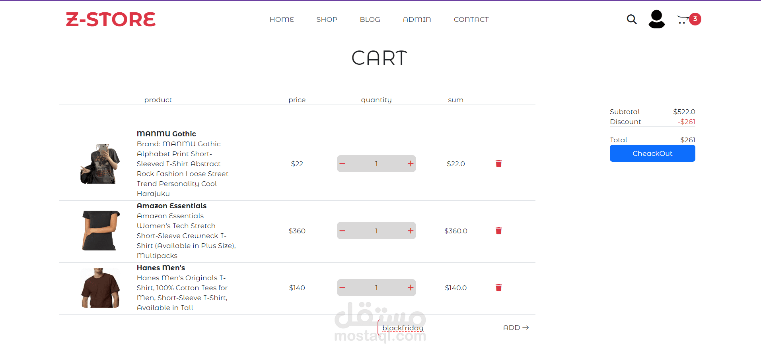
Task: Go to the HOME page
Action: click(x=282, y=19)
